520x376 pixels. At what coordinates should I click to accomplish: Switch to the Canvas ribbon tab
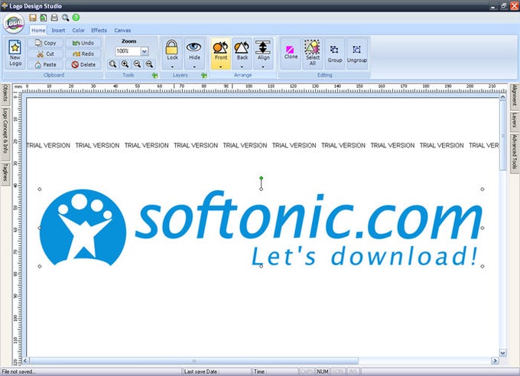point(122,30)
